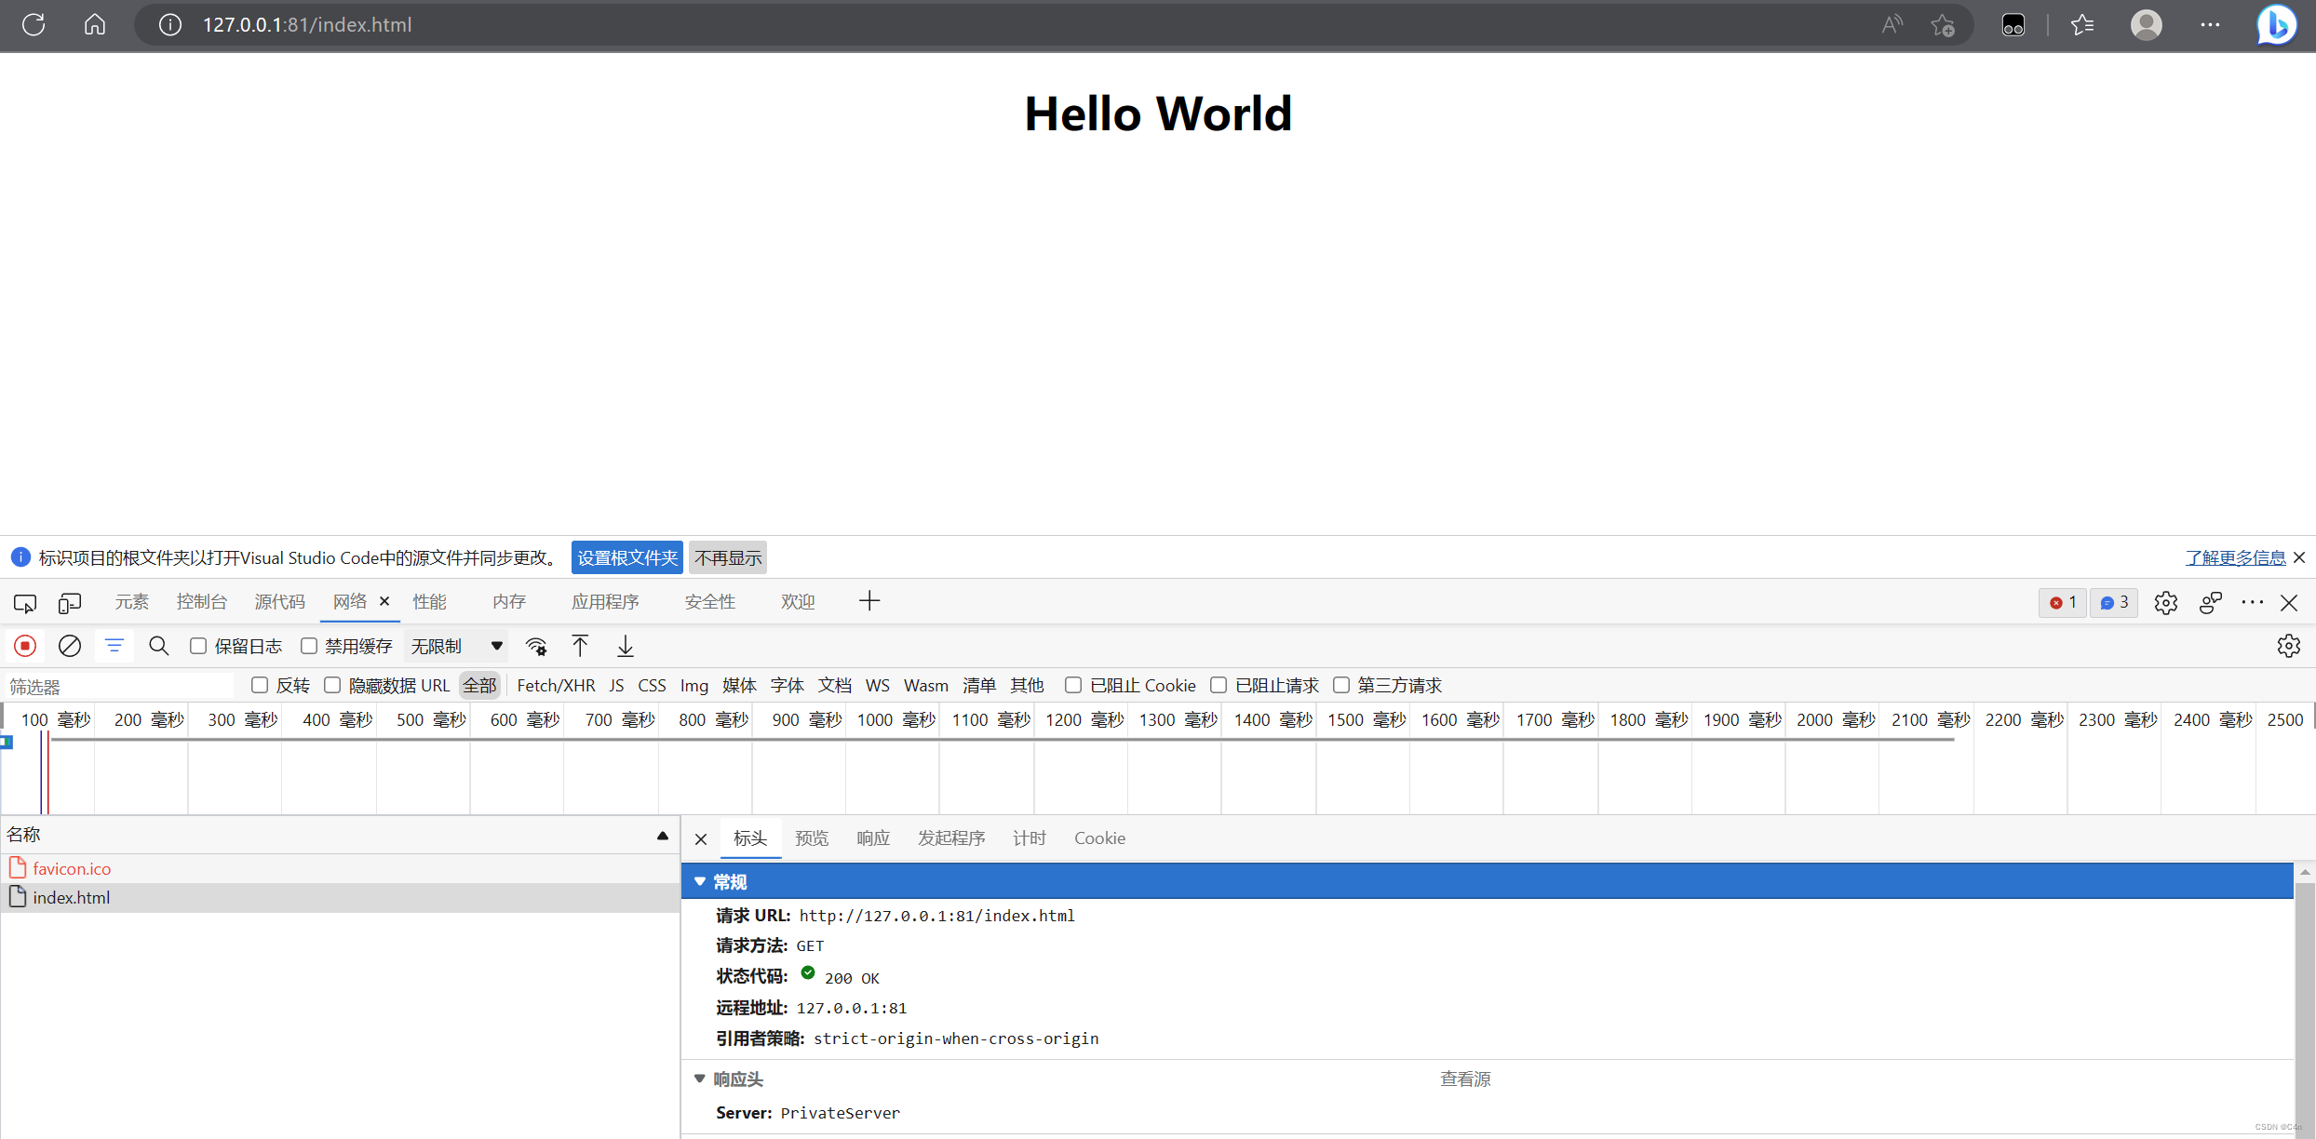Switch to 控制台 tab
Viewport: 2316px width, 1139px height.
pyautogui.click(x=202, y=602)
